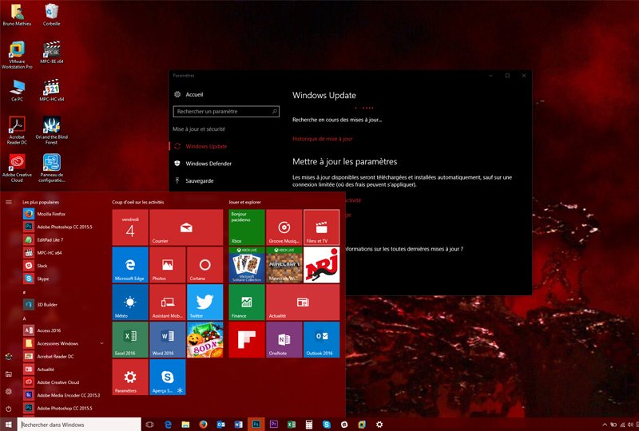Open the Word 2016 tile

167,339
